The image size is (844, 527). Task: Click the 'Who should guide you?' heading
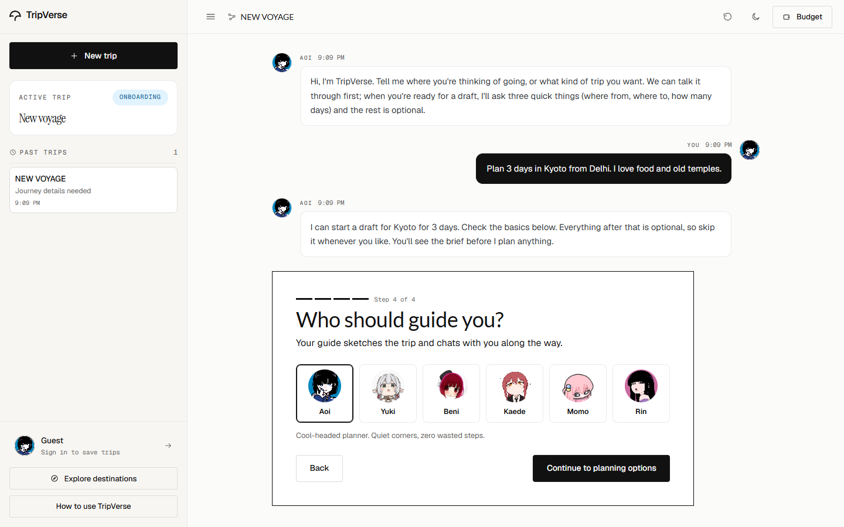point(400,320)
